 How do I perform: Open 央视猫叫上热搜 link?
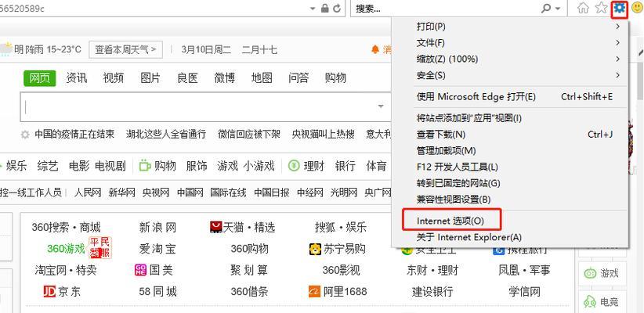(x=324, y=134)
